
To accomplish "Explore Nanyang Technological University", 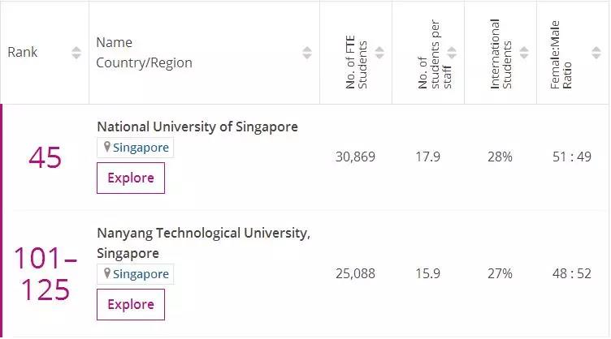I will coord(131,304).
